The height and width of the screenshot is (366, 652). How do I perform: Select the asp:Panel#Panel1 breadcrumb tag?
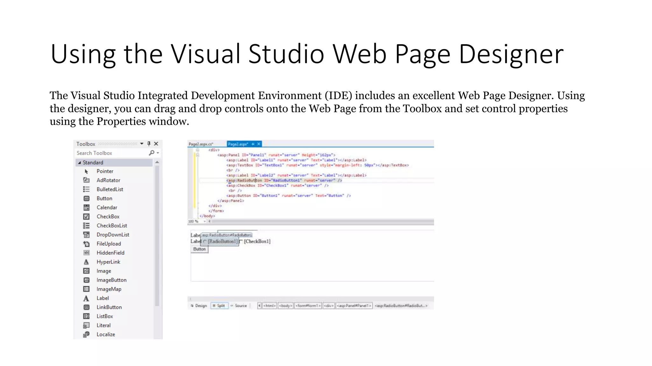pos(354,306)
